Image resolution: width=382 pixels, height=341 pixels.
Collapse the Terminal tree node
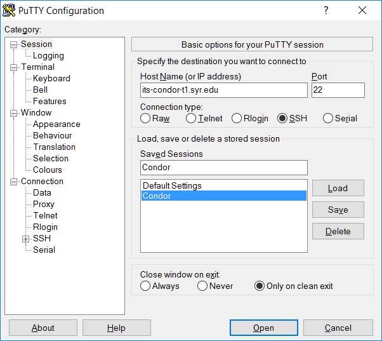(x=14, y=67)
